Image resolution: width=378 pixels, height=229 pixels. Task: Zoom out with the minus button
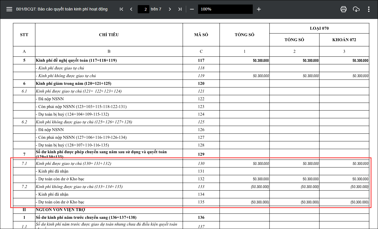(x=192, y=9)
